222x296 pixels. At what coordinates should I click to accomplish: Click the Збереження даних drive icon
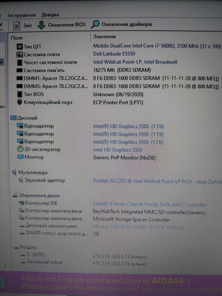[x=15, y=195]
